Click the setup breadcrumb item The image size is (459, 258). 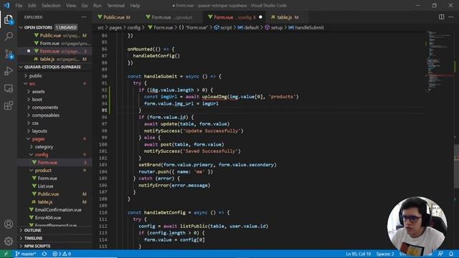pyautogui.click(x=274, y=27)
